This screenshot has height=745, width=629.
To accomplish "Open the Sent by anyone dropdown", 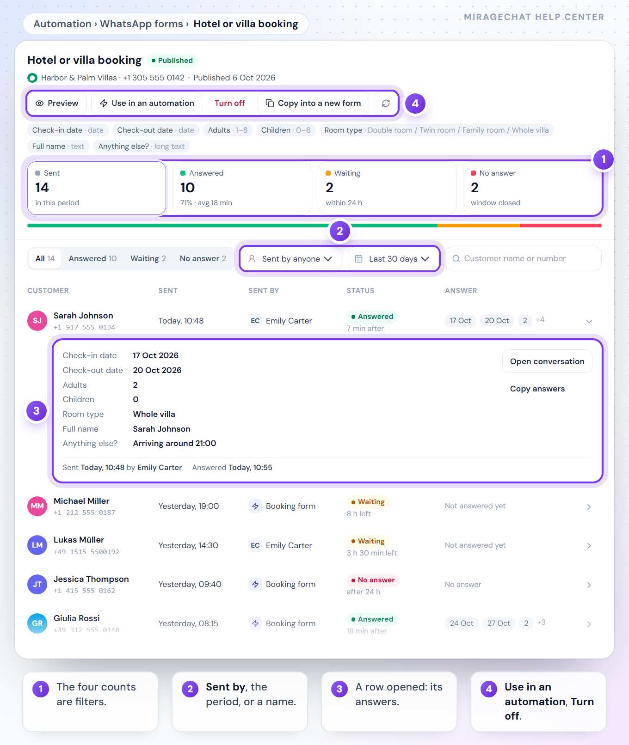I will pos(290,259).
